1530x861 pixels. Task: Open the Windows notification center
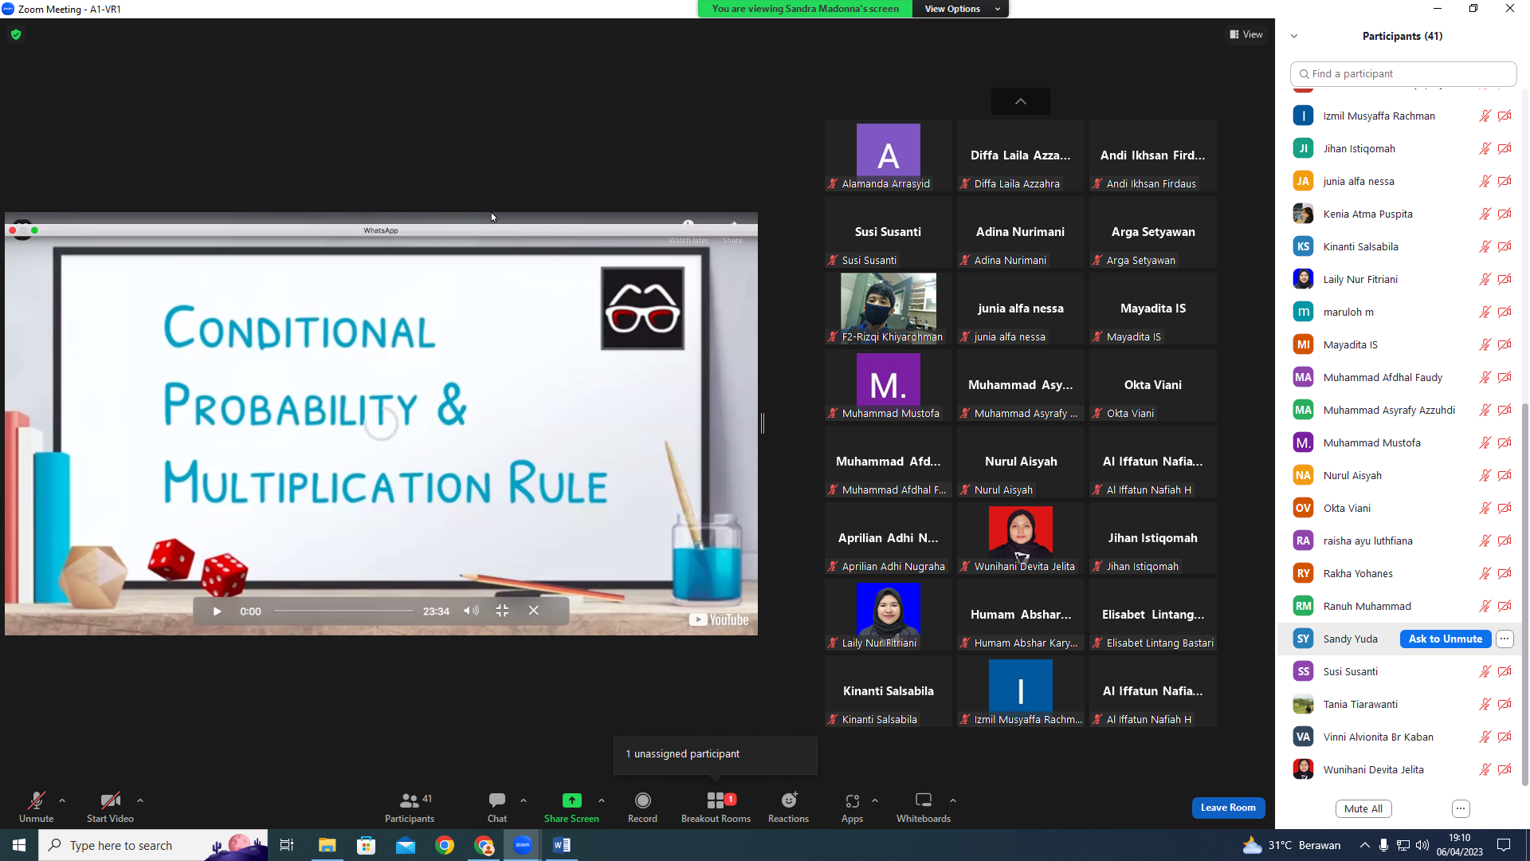click(1504, 845)
